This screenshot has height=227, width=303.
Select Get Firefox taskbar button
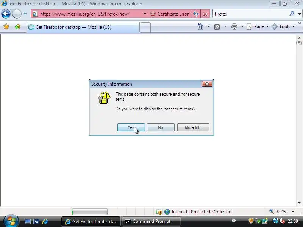click(91, 221)
